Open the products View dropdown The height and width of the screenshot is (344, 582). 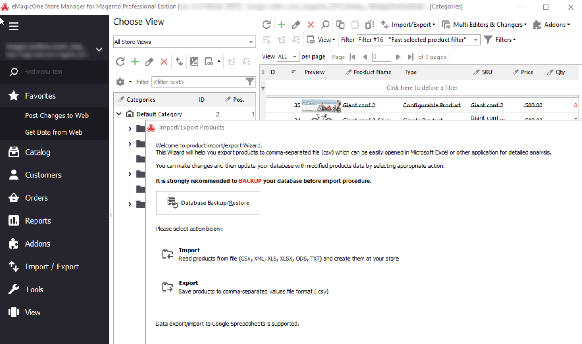[x=321, y=40]
